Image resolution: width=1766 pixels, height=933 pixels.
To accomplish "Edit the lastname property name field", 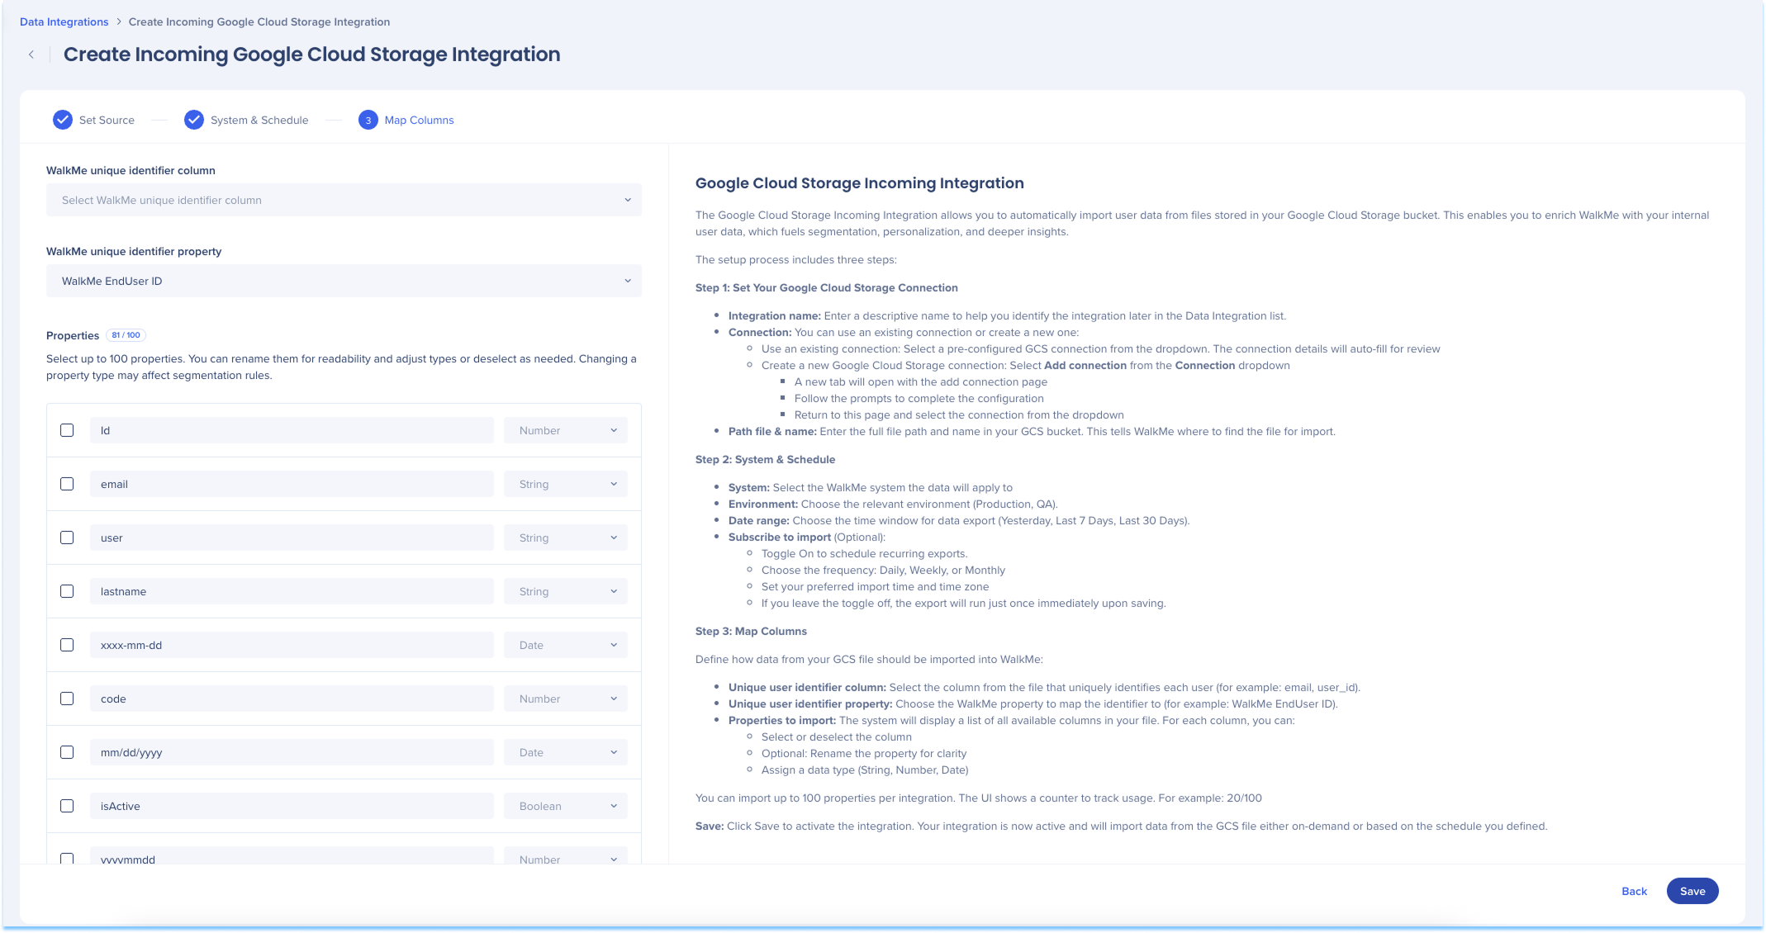I will 292,591.
